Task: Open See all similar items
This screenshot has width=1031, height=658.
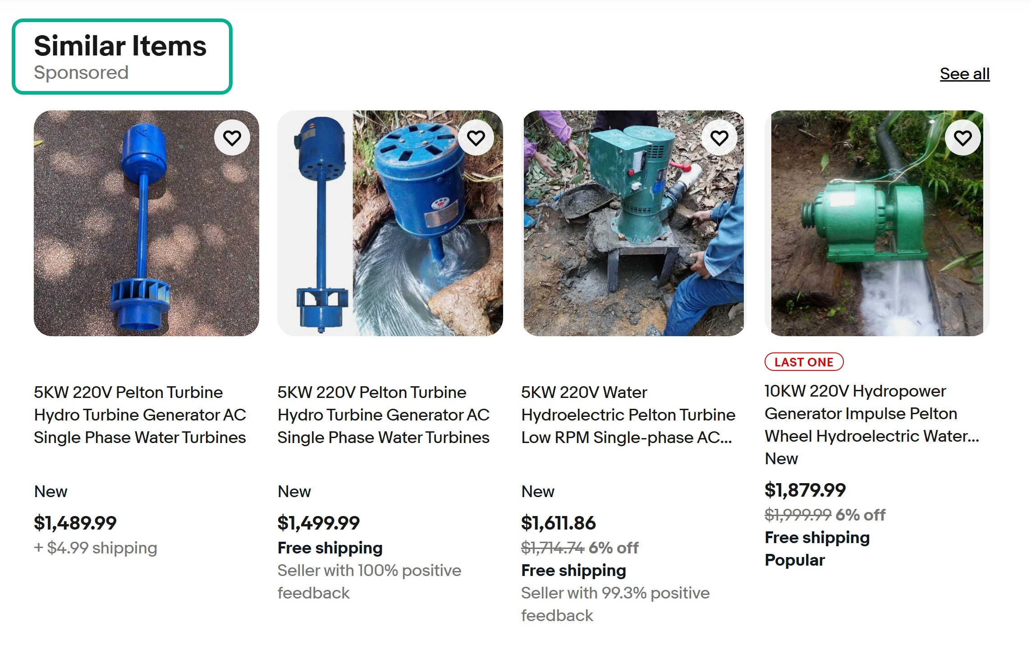Action: 964,73
